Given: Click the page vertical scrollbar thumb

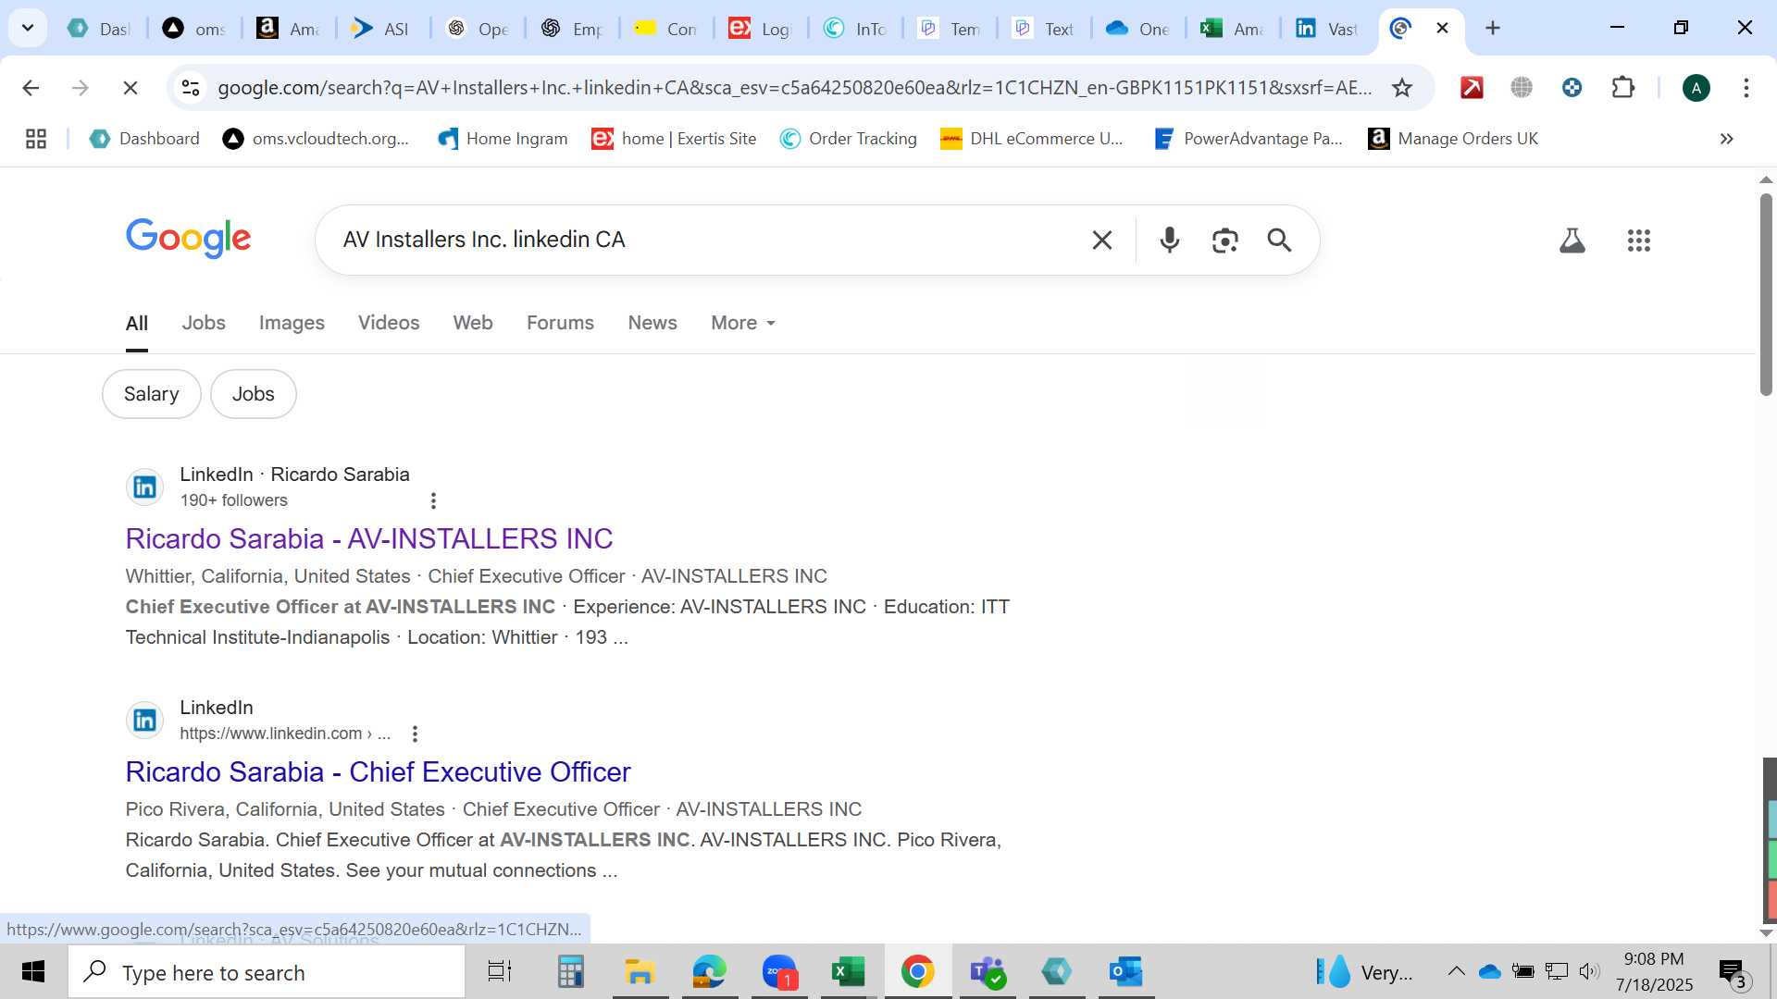Looking at the screenshot, I should coord(1766,294).
